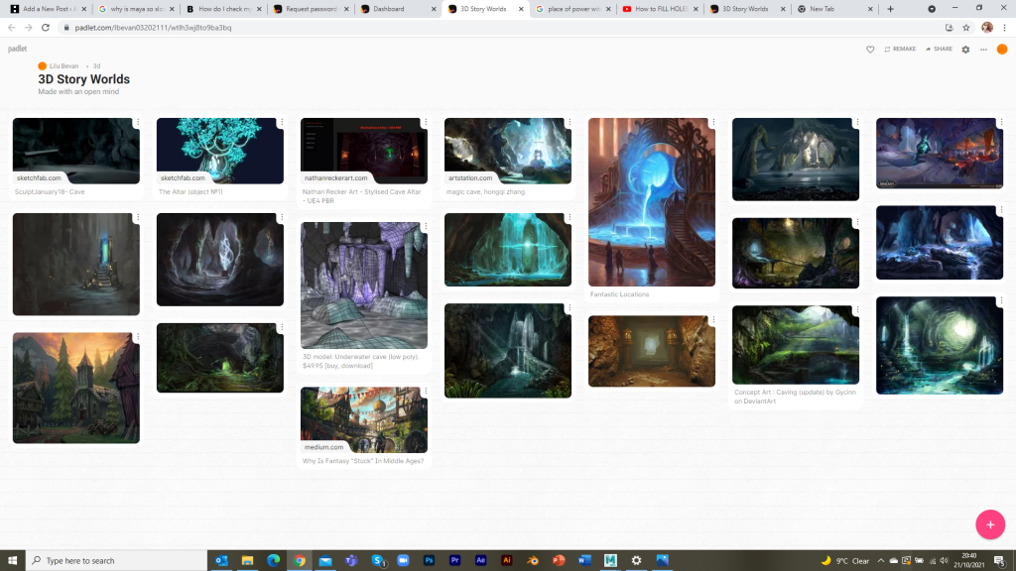Open menu for Why Is Fantasy Stuck post
Screen dimensions: 1016x571
425,392
